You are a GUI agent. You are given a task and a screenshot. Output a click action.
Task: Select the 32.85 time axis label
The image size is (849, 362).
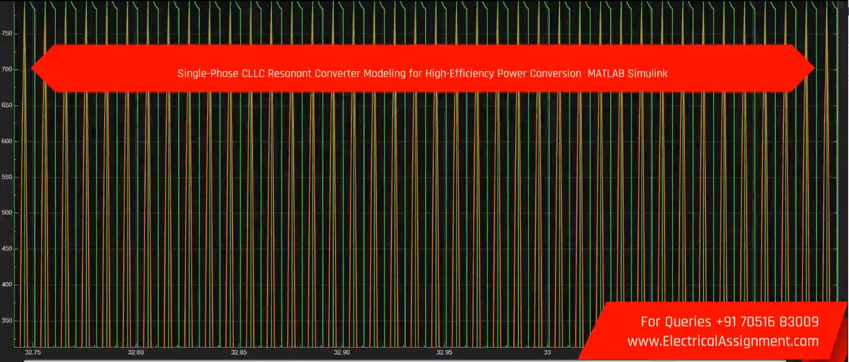[x=239, y=353]
